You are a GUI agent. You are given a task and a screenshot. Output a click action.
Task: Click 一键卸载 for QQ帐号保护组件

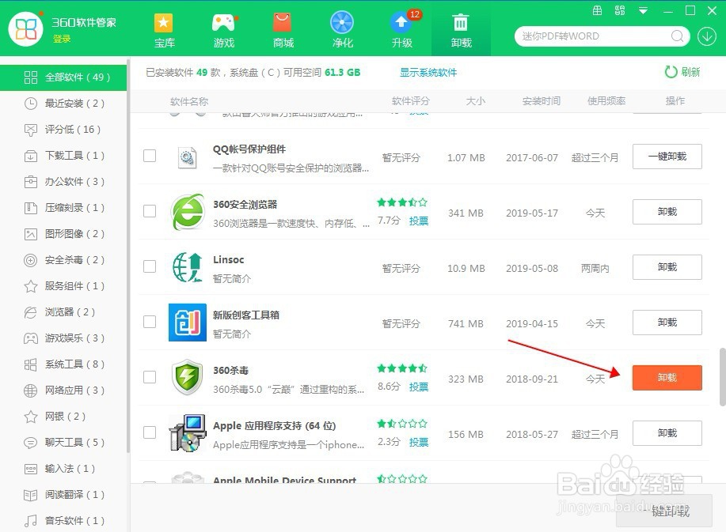coord(667,157)
